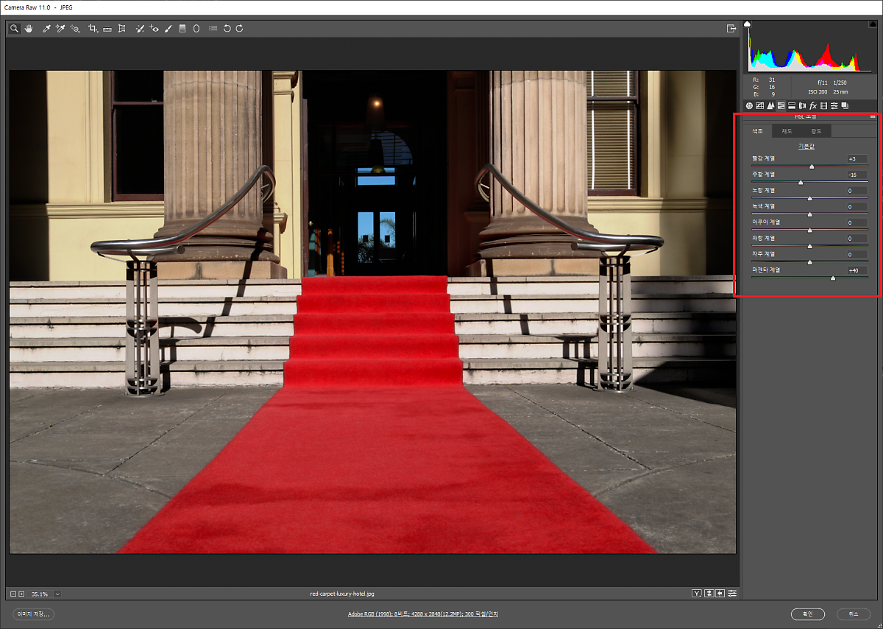883x629 pixels.
Task: Toggle the shadow clipping warning in histogram
Action: (x=748, y=25)
